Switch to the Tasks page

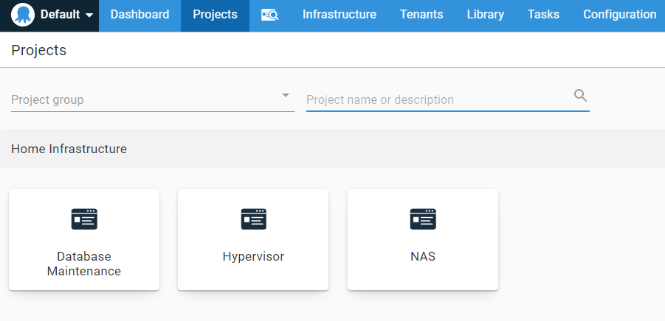[x=543, y=15]
